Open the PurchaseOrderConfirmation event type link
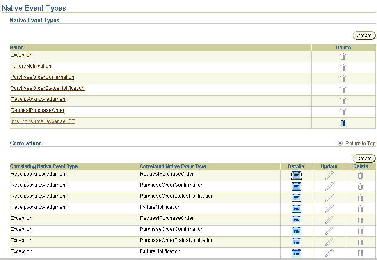Viewport: 377px width, 260px height. (x=42, y=77)
